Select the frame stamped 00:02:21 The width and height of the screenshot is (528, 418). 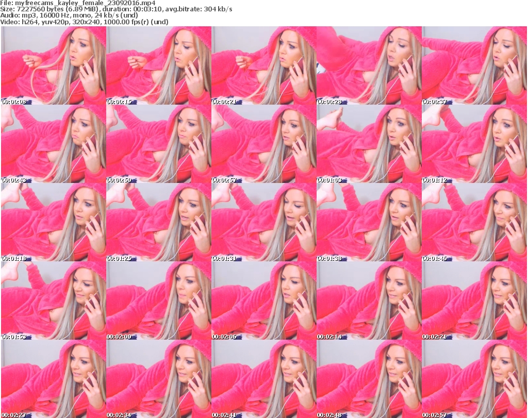(x=474, y=300)
